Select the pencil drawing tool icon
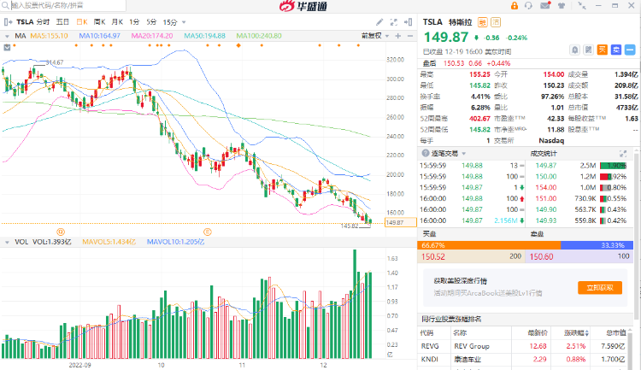This screenshot has width=641, height=370. (x=381, y=21)
